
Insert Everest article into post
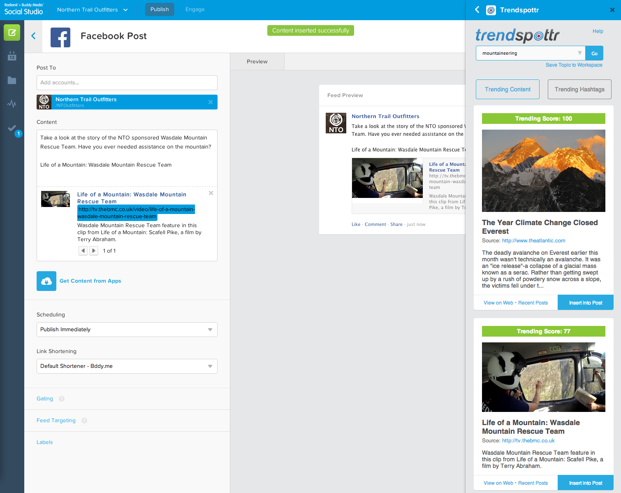[x=586, y=302]
